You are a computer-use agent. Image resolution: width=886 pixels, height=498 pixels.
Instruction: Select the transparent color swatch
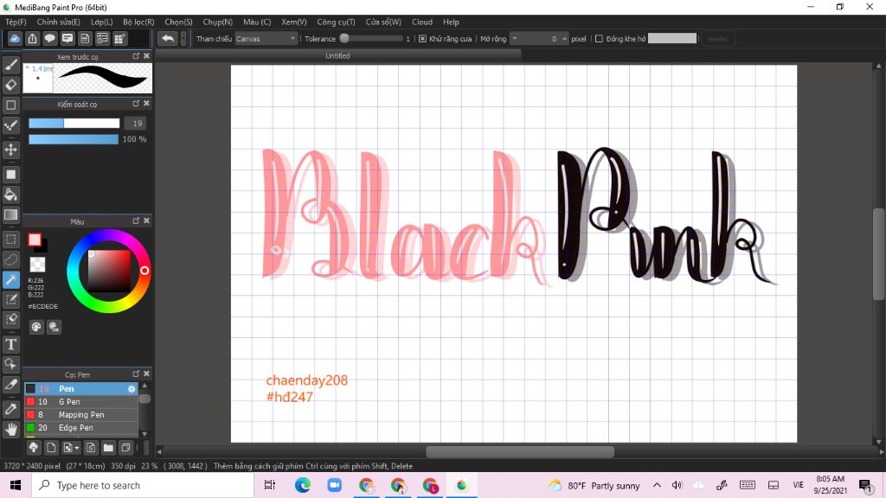tap(37, 265)
